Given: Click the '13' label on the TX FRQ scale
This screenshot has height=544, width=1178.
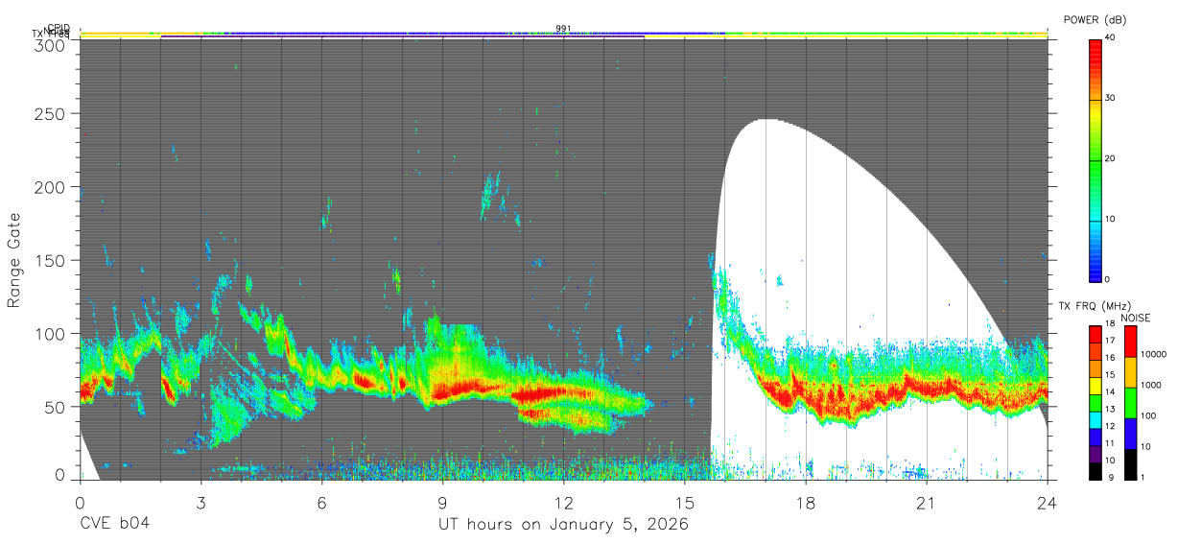Looking at the screenshot, I should 1110,409.
